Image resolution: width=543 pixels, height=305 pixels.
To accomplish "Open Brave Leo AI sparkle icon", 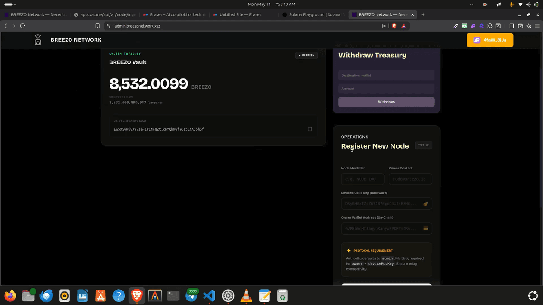I will coord(529,26).
